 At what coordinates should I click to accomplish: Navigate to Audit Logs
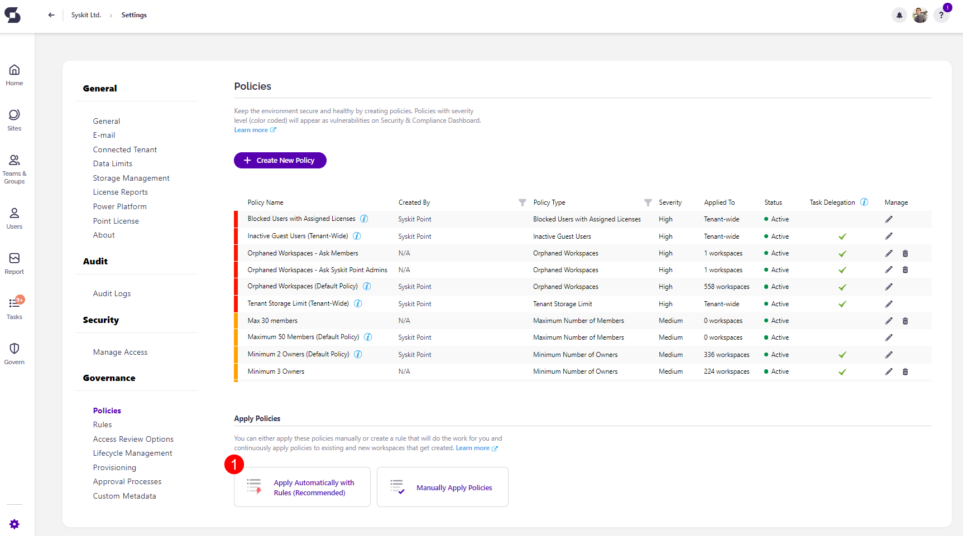pos(112,293)
